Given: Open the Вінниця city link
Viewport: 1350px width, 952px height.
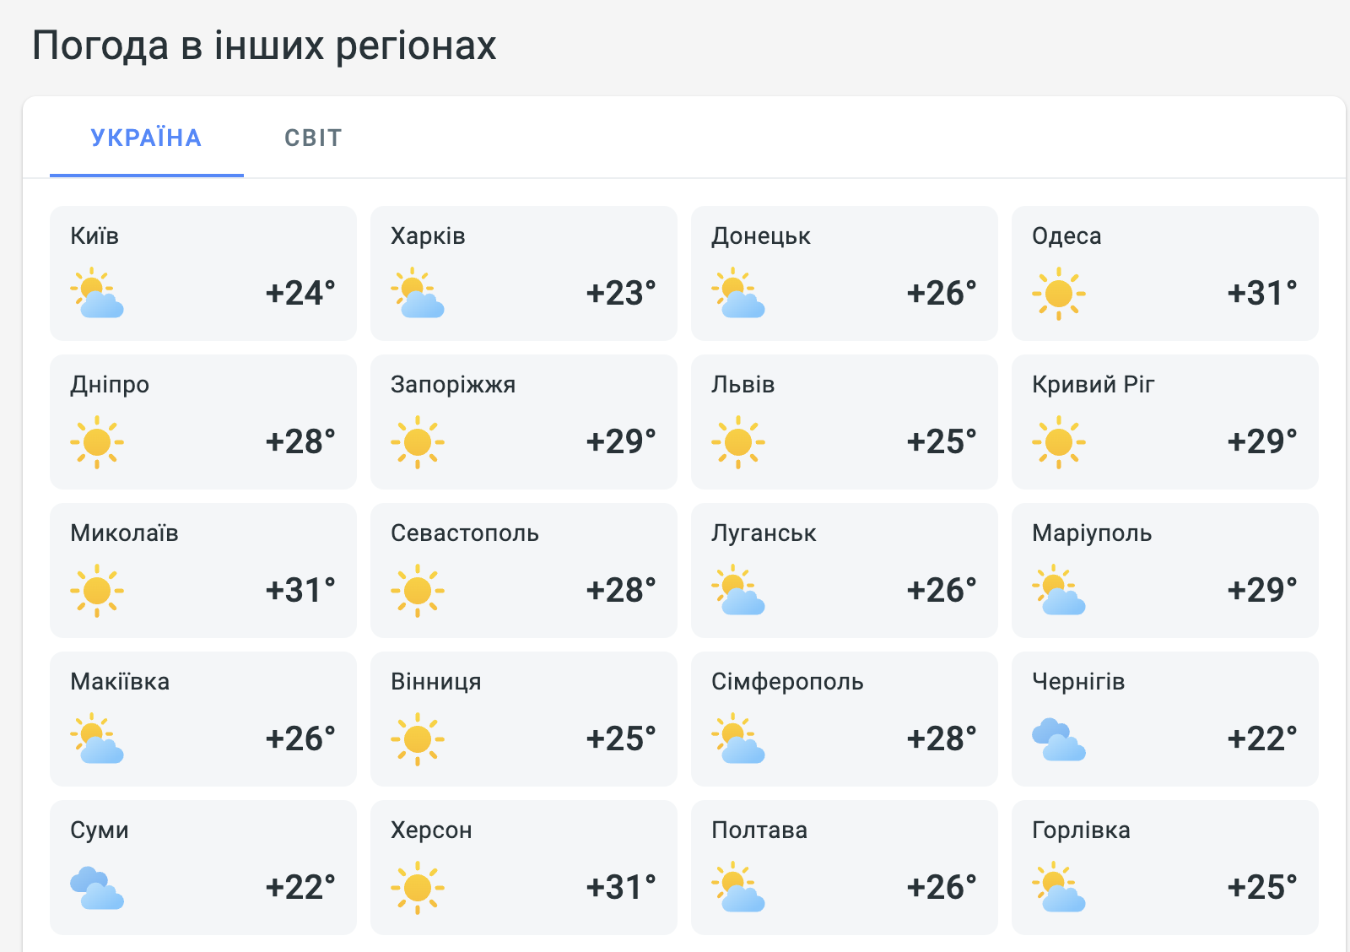Looking at the screenshot, I should tap(435, 682).
